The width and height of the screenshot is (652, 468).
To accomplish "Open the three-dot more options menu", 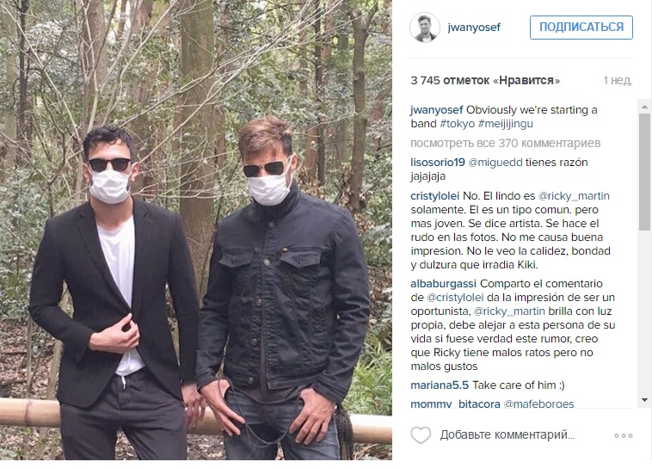I will click(624, 435).
